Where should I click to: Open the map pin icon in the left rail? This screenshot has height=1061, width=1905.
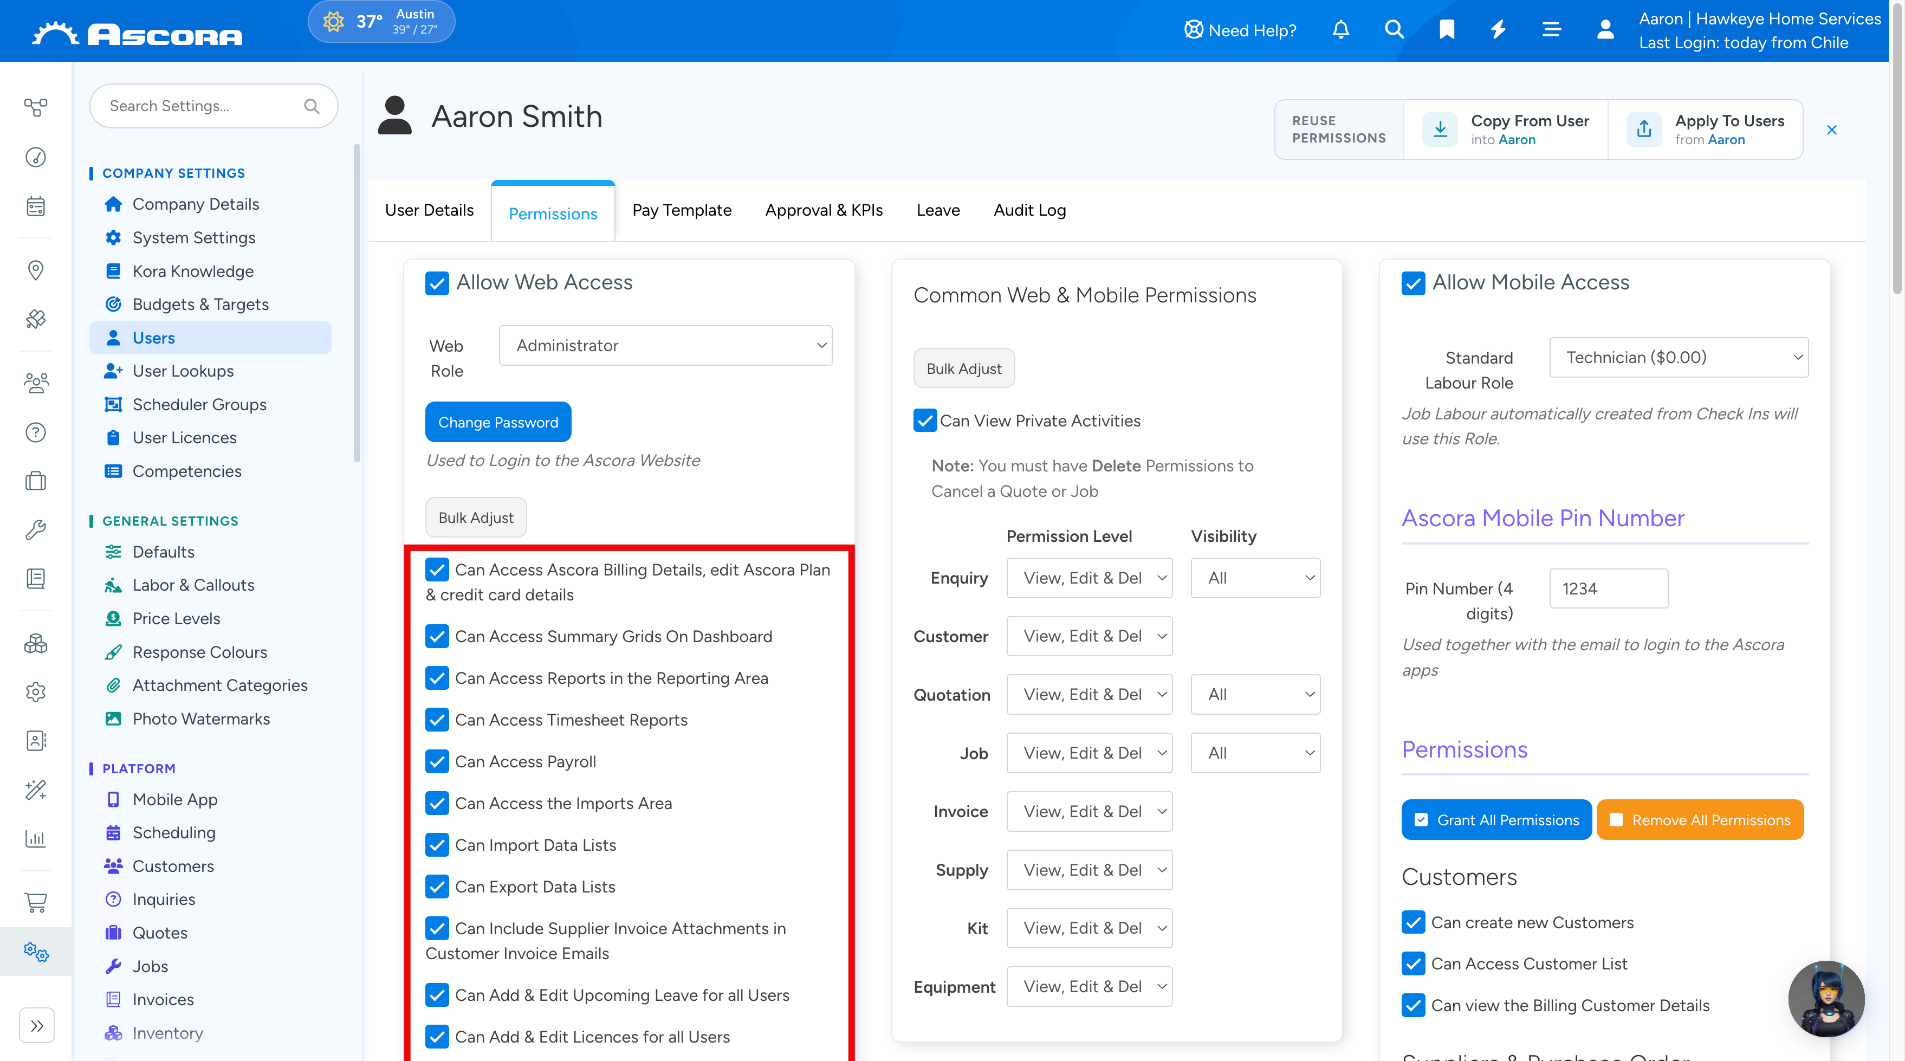coord(36,270)
